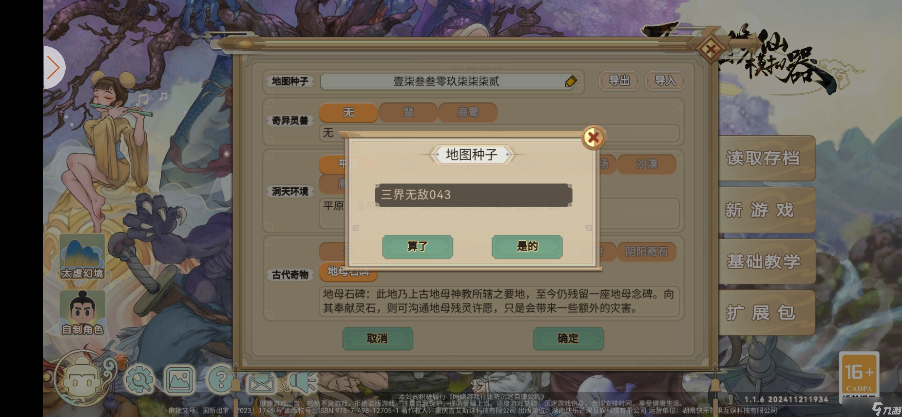Open the 自制角色 character icon
Image resolution: width=902 pixels, height=417 pixels.
(83, 313)
